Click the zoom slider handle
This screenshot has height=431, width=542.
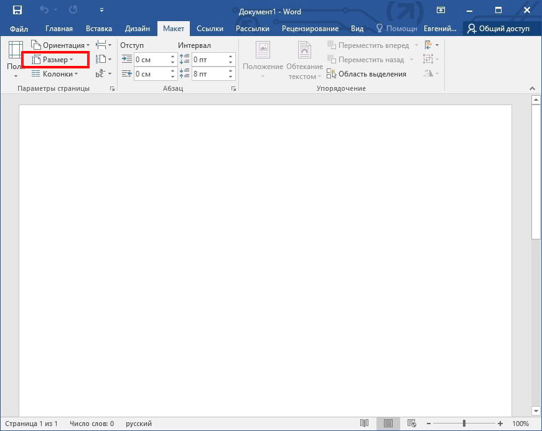tap(464, 424)
